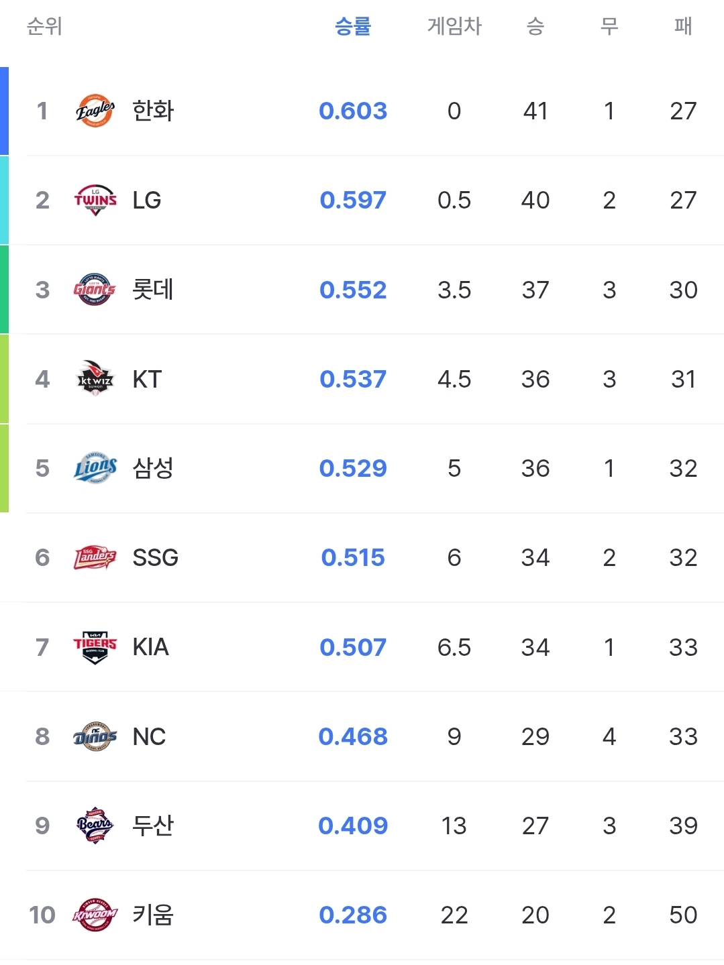Sort standings by 승률 column header
Viewport: 724px width, 965px height.
coord(353,26)
